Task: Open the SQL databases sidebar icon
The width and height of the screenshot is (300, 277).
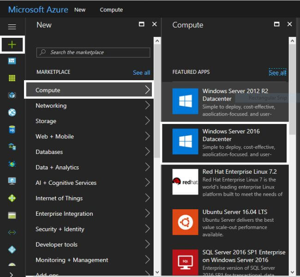Action: coord(12,130)
